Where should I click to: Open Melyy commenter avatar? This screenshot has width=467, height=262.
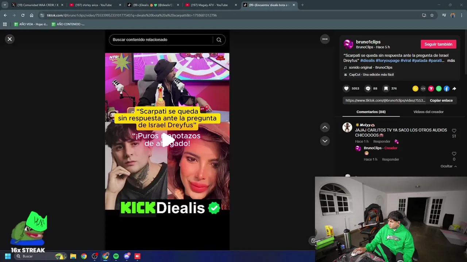pyautogui.click(x=347, y=127)
